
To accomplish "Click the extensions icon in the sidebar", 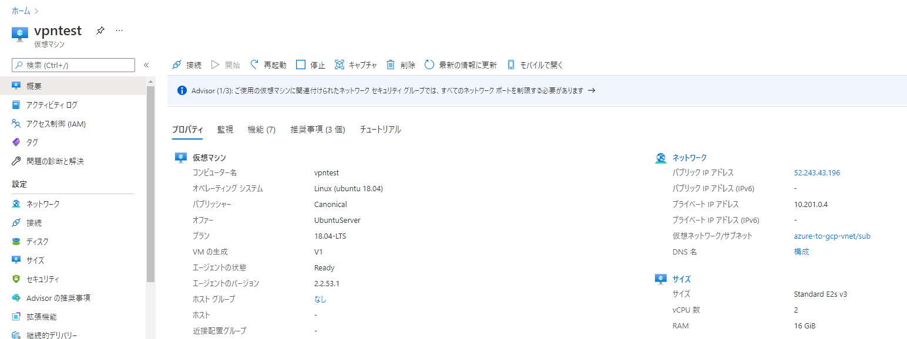I will coord(16,317).
